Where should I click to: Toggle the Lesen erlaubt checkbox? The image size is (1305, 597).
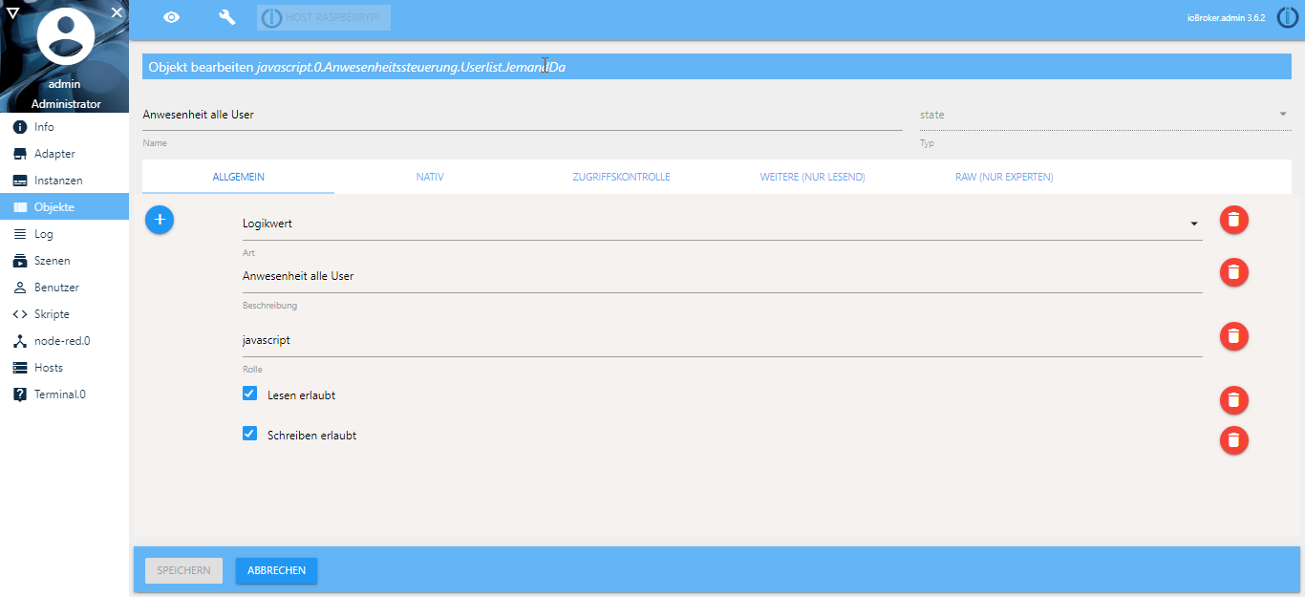point(250,394)
